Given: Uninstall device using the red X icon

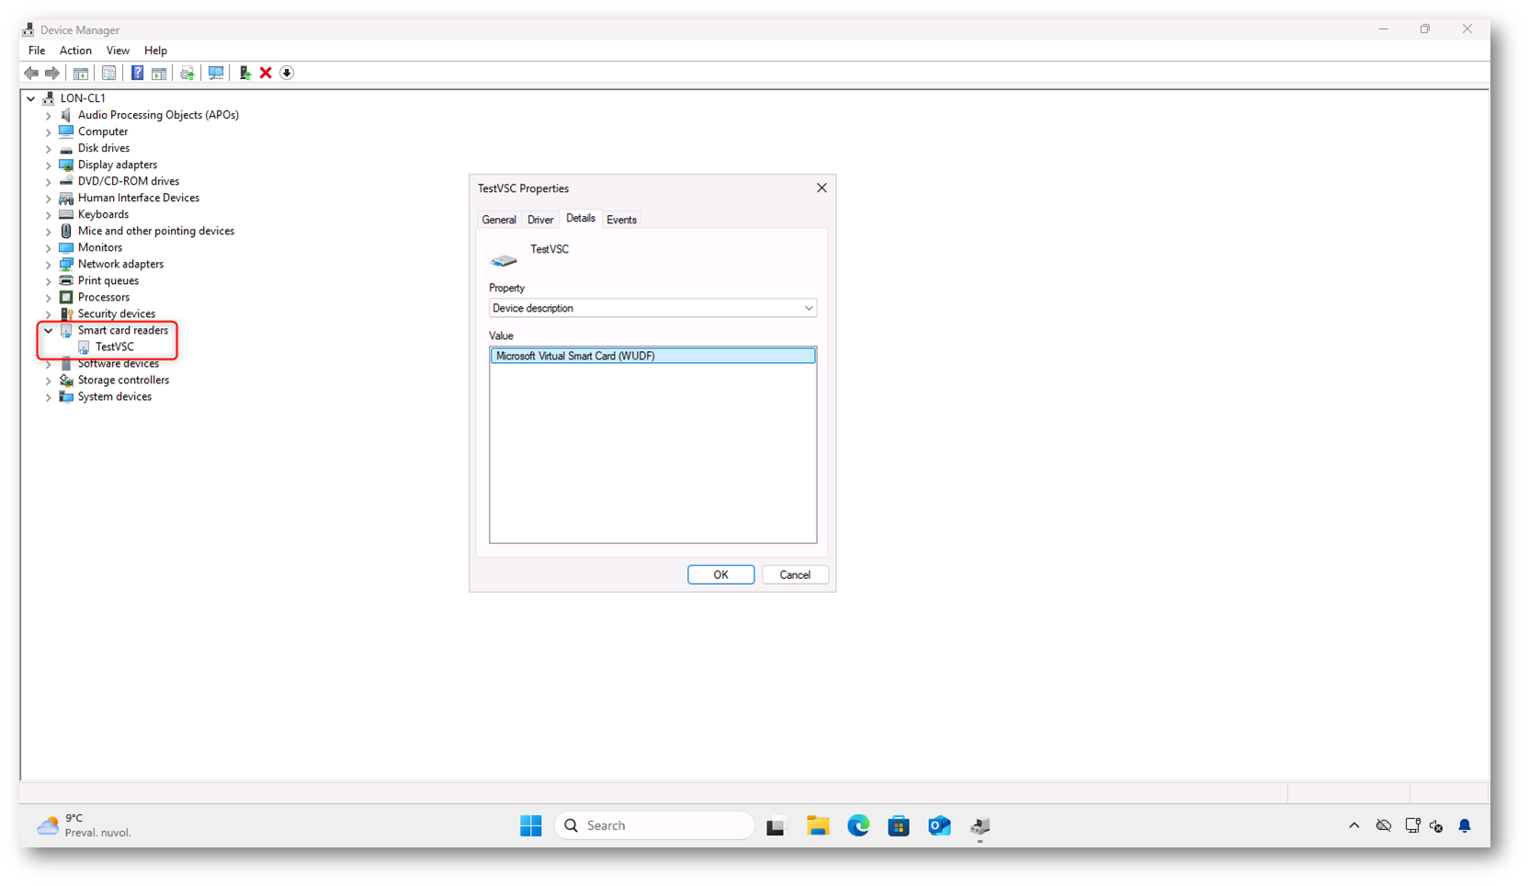Looking at the screenshot, I should 266,74.
